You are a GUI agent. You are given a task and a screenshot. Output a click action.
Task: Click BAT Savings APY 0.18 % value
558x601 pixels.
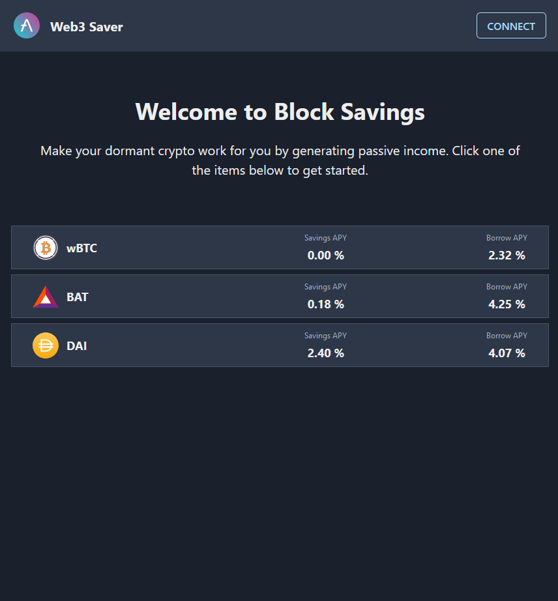click(x=325, y=304)
